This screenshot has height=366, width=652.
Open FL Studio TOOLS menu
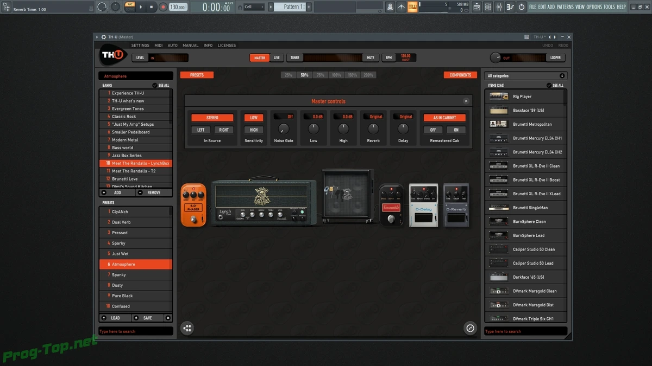click(x=610, y=7)
